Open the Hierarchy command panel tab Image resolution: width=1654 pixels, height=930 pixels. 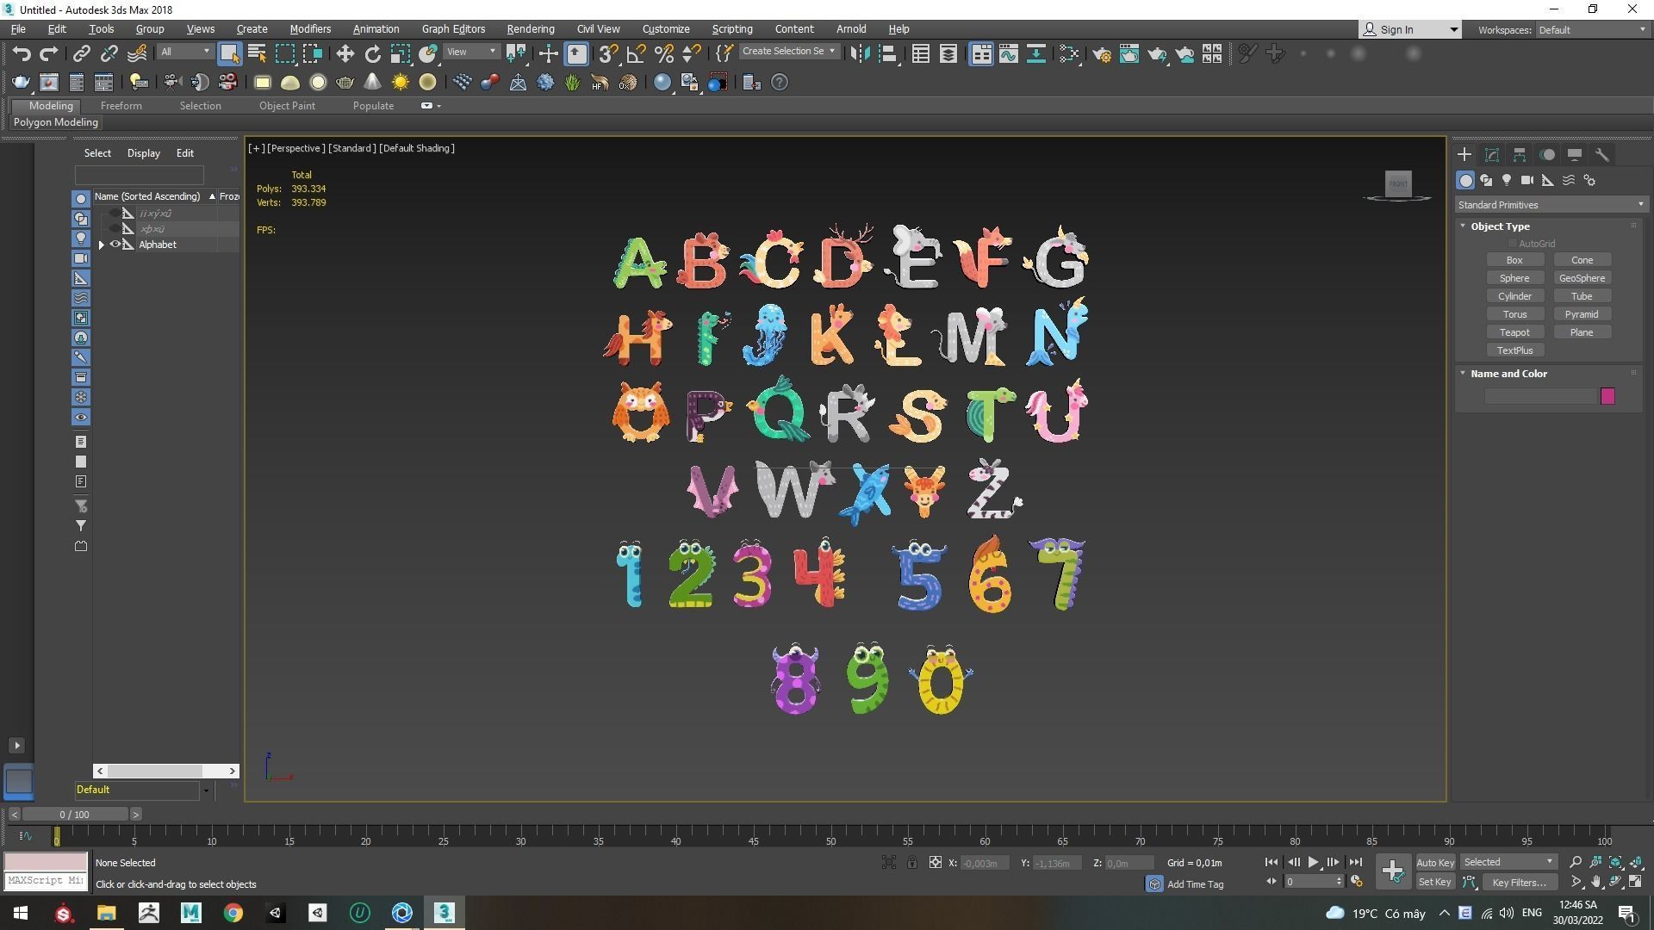1520,155
